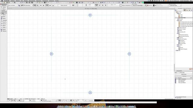This screenshot has height=108, width=193.
Task: Click the Definiciones button in properties
Action: coord(184,74)
